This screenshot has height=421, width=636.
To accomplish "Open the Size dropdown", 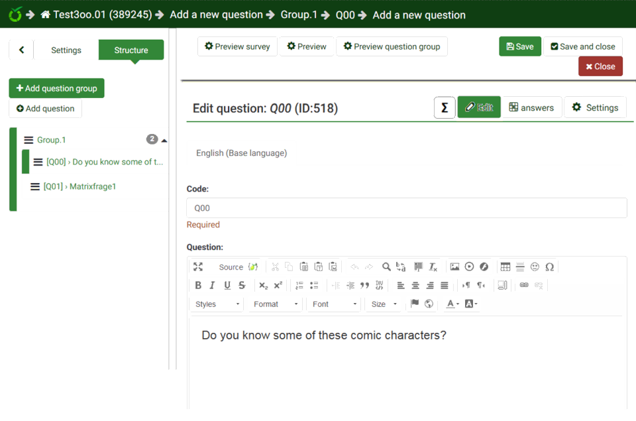I will (x=384, y=304).
